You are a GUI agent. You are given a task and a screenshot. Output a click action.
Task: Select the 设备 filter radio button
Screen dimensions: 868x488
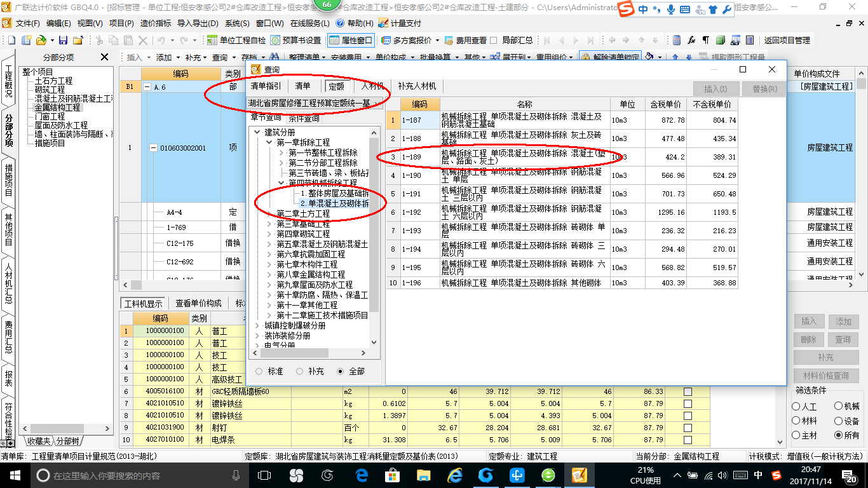(x=839, y=421)
